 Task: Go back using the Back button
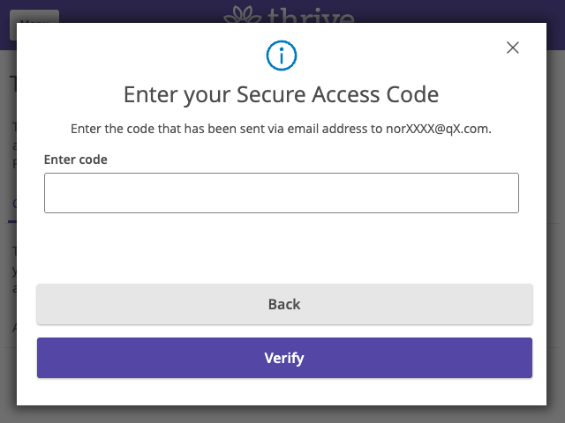[284, 304]
